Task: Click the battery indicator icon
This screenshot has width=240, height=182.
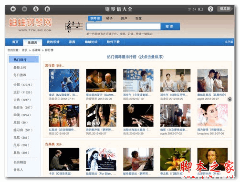Action: coord(200,9)
